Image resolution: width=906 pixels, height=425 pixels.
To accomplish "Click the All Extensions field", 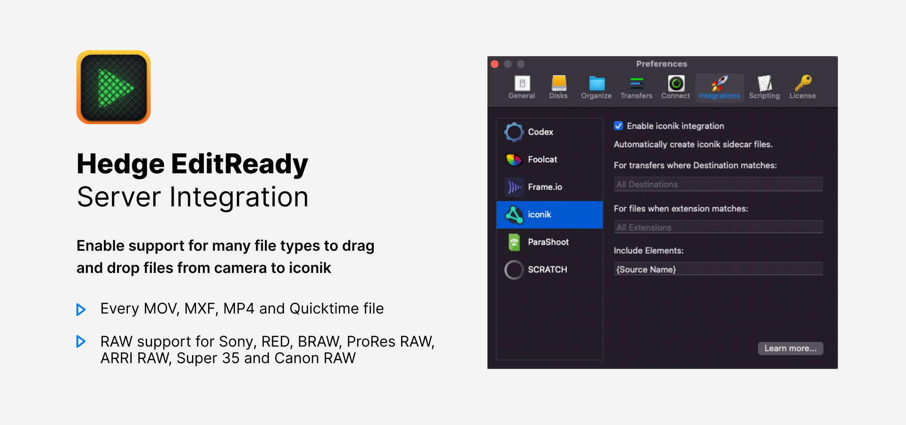I will [x=718, y=227].
